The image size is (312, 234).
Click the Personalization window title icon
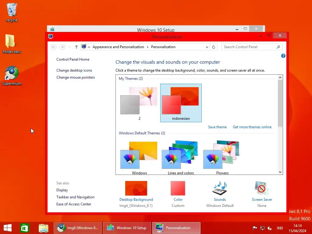(51, 37)
